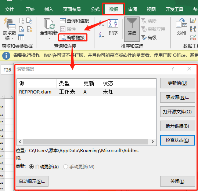
Task: Switch to the 开发工具 (Developer) tab
Action: [x=174, y=10]
